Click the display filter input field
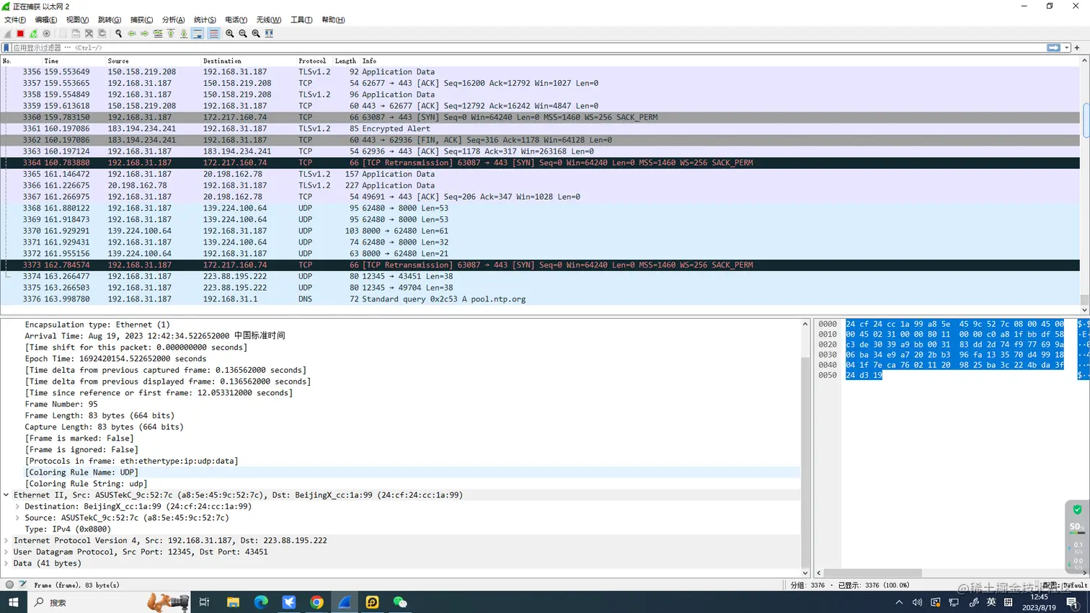This screenshot has height=613, width=1090. click(528, 48)
